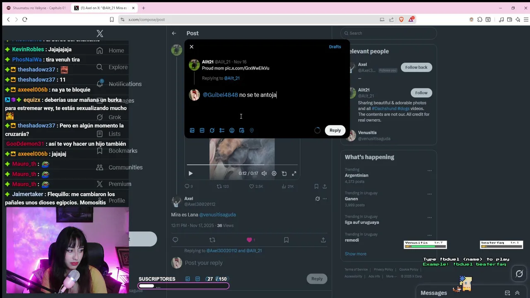Share Axel's post

[x=323, y=240]
